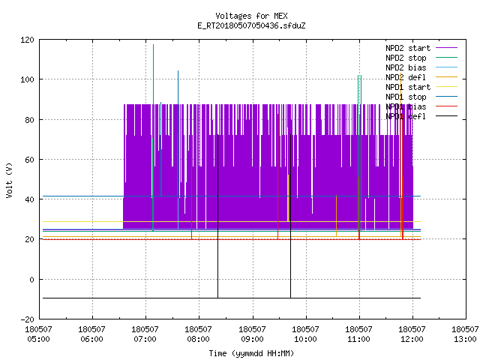Click the x-axis label 180507 10:00
The height and width of the screenshot is (360, 480).
tap(305, 334)
